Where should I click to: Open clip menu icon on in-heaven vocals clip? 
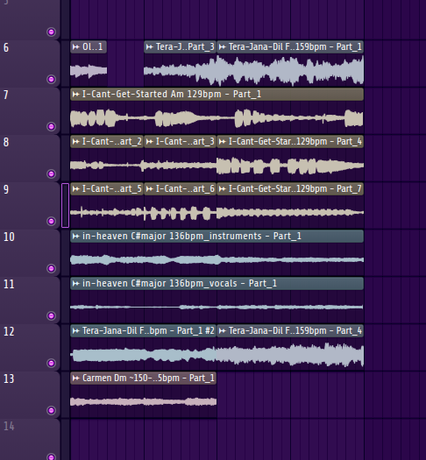[x=76, y=283]
